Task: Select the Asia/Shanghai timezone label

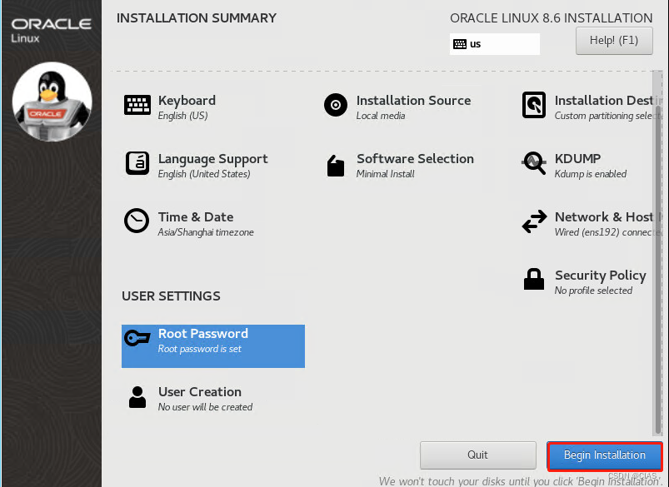Action: tap(207, 232)
